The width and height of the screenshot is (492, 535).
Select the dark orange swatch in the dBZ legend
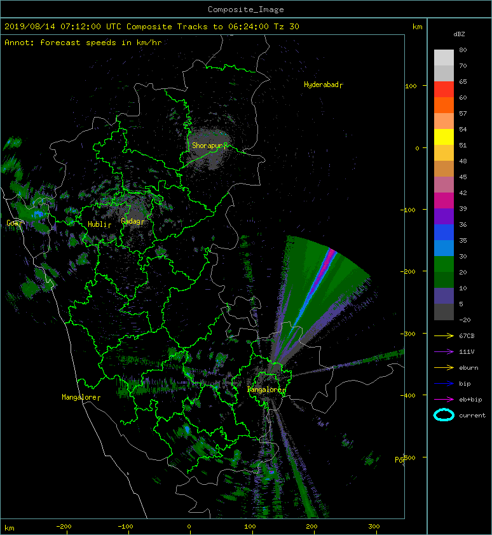(x=444, y=105)
